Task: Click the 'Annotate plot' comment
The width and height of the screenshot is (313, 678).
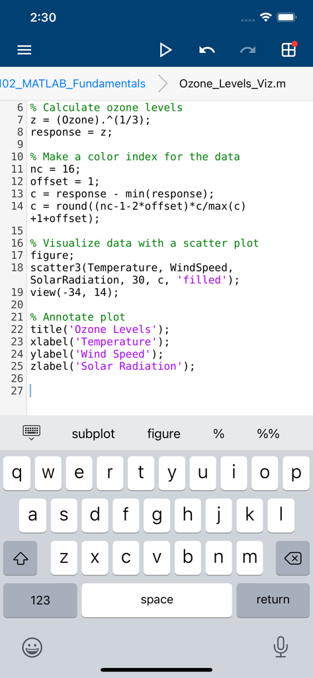Action: coord(78,317)
